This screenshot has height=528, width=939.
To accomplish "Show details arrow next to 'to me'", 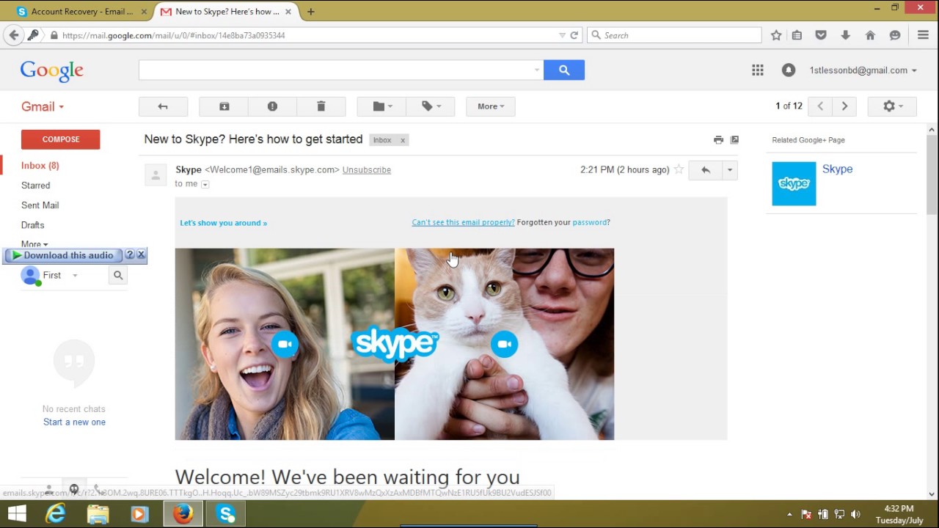I will 205,184.
